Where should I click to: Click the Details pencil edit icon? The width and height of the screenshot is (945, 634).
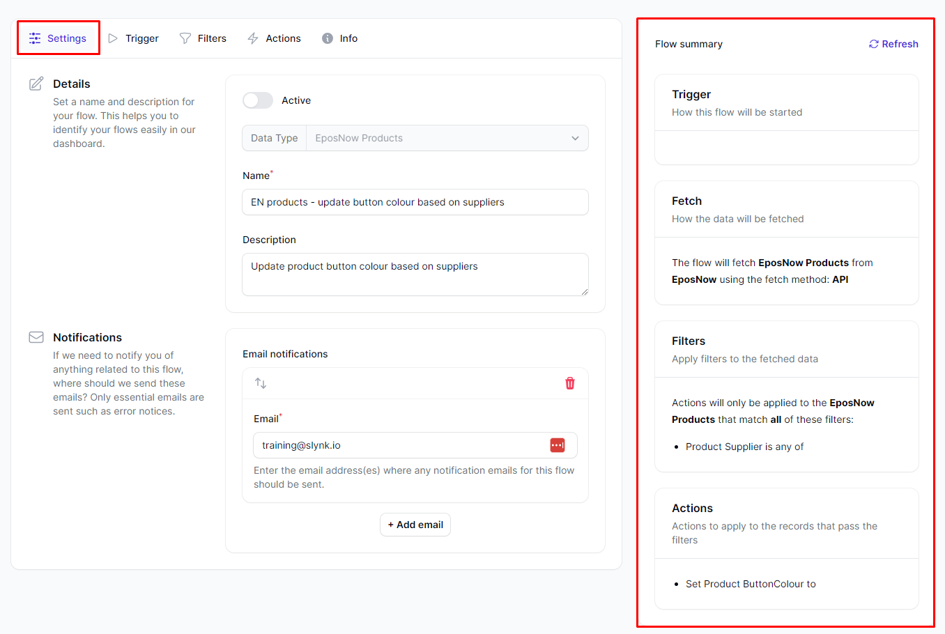tap(36, 84)
